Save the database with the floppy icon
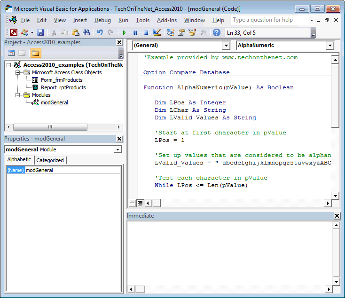The image size is (345, 298). tap(40, 32)
